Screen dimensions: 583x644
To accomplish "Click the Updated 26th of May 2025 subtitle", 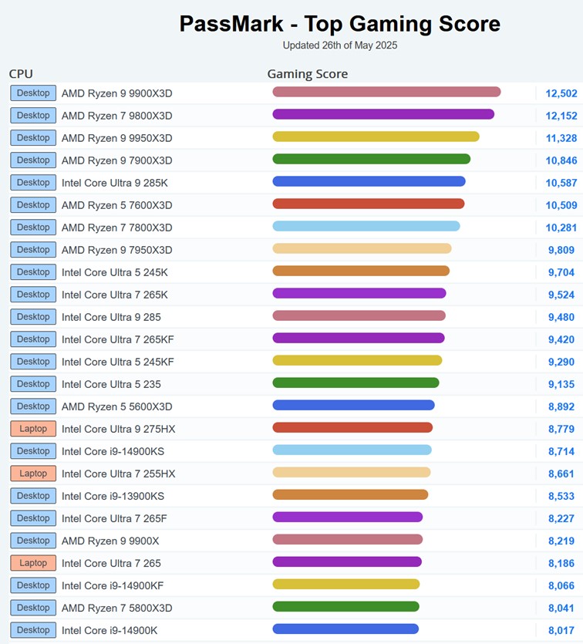I will pyautogui.click(x=340, y=46).
